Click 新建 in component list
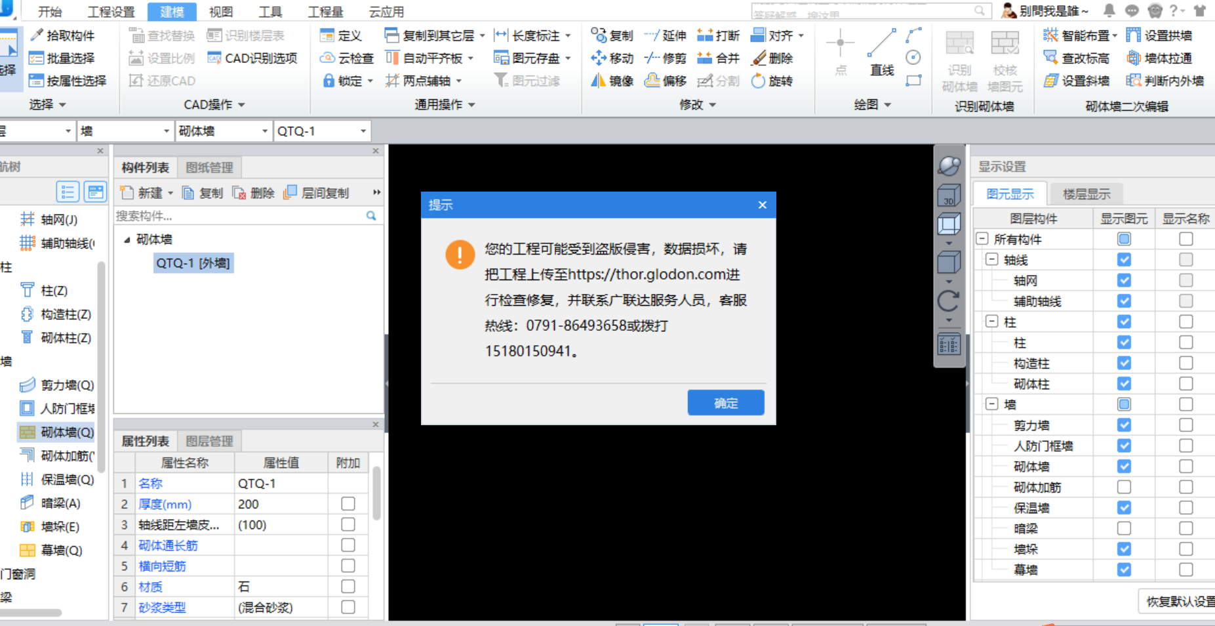Screen dimensions: 1215x626 click(146, 193)
